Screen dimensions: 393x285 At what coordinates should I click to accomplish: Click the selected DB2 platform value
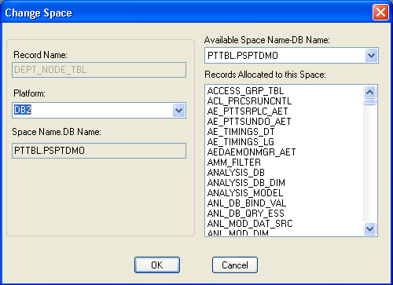click(x=23, y=110)
